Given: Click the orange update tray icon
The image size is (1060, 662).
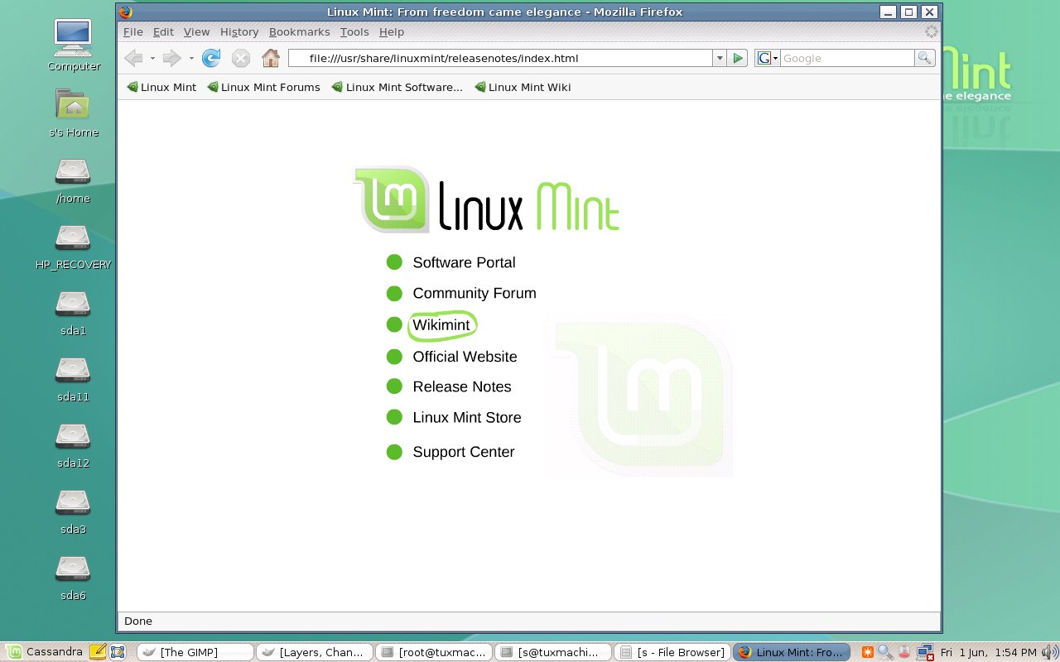Looking at the screenshot, I should tap(868, 652).
